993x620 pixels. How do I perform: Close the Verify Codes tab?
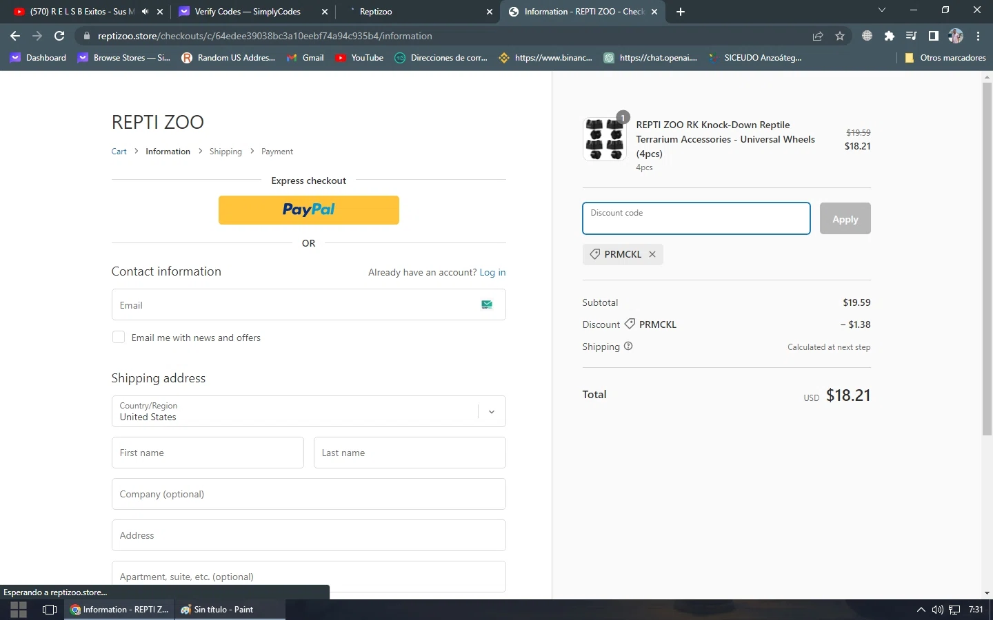[x=325, y=12]
